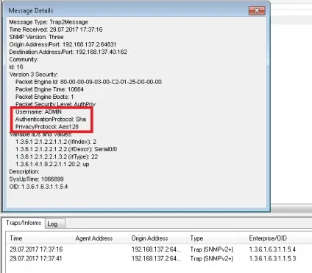Viewport: 312px width, 273px height.
Task: Click the Username: ADMIN line
Action: 38,111
